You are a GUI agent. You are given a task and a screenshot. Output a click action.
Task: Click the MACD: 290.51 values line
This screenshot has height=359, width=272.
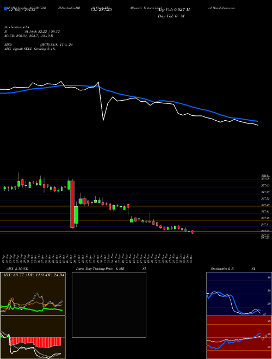pos(29,36)
